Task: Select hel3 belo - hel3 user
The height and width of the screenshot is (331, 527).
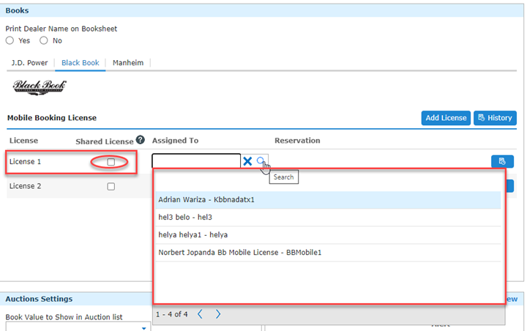Action: 328,217
